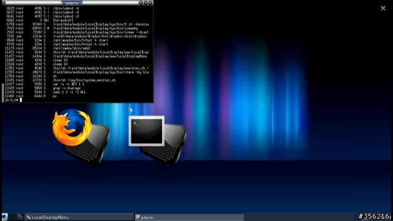The width and height of the screenshot is (393, 221).
Task: Click the '/opt/samba/sbin/smbd' process line
Action: click(x=47, y=48)
